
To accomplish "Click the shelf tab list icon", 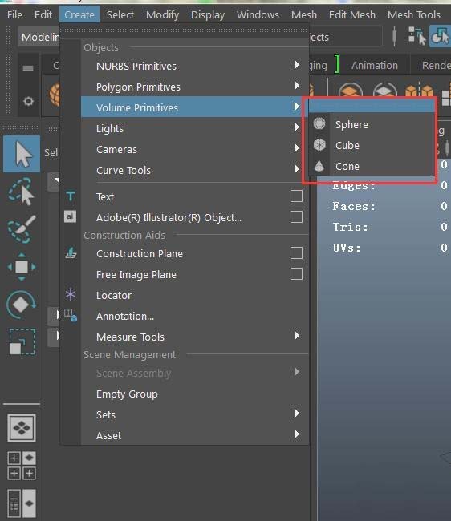I will pyautogui.click(x=28, y=68).
